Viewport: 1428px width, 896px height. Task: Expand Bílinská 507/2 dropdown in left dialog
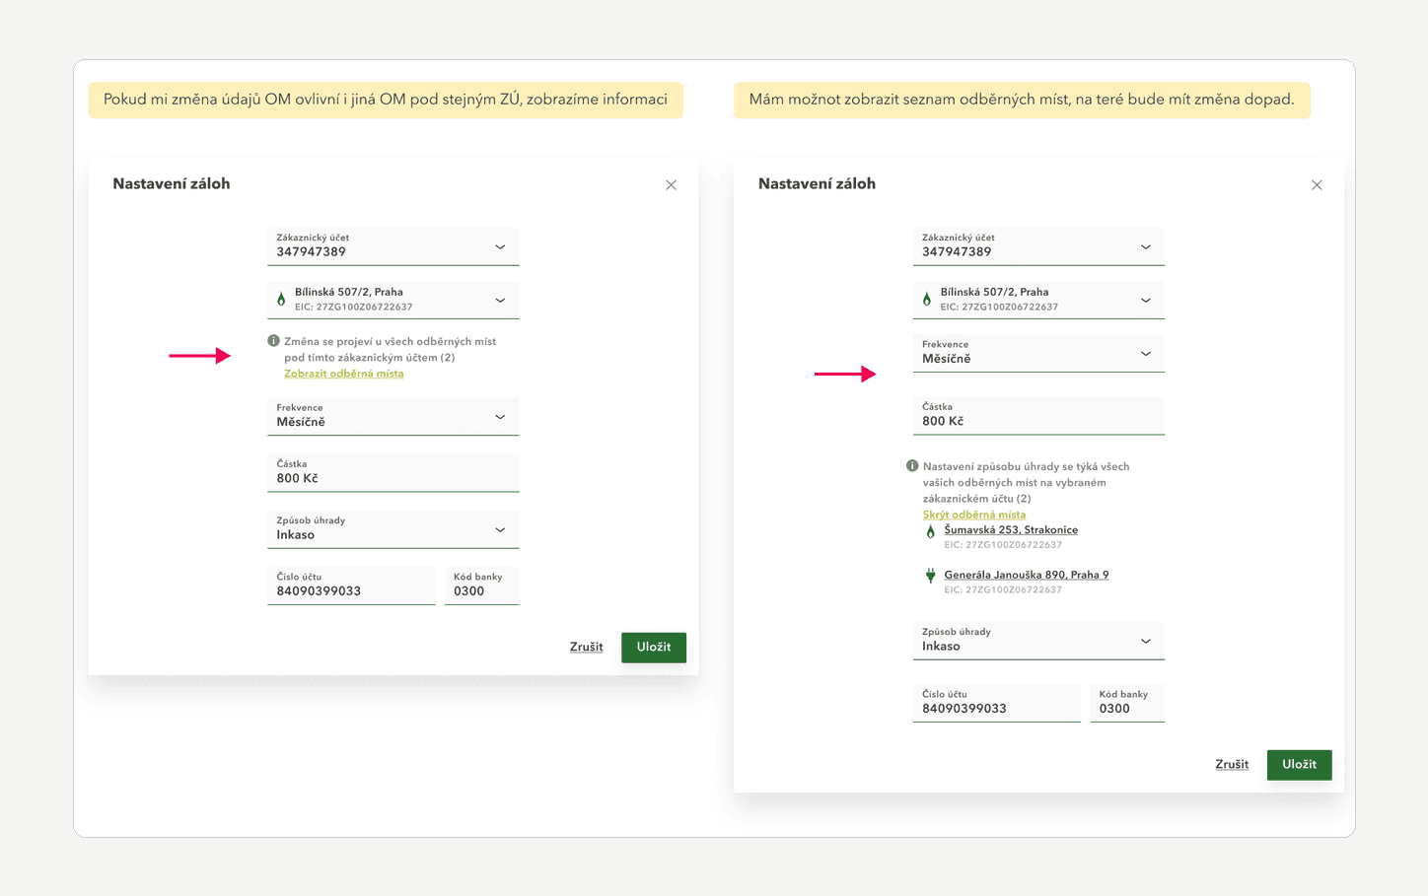click(x=393, y=300)
